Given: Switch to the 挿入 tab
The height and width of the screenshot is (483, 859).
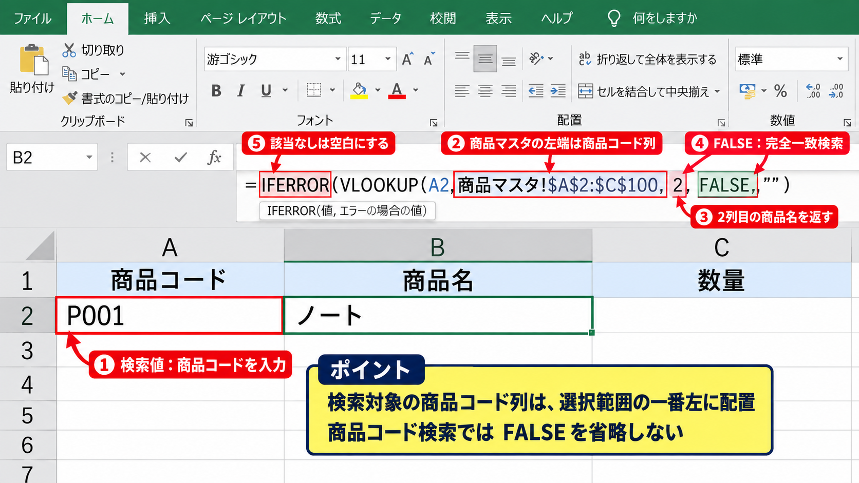Looking at the screenshot, I should point(157,18).
